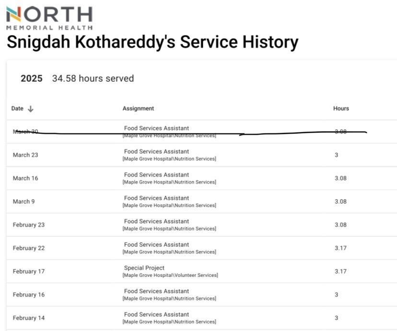Expand the 2025 year section
The image size is (397, 331).
(x=31, y=78)
